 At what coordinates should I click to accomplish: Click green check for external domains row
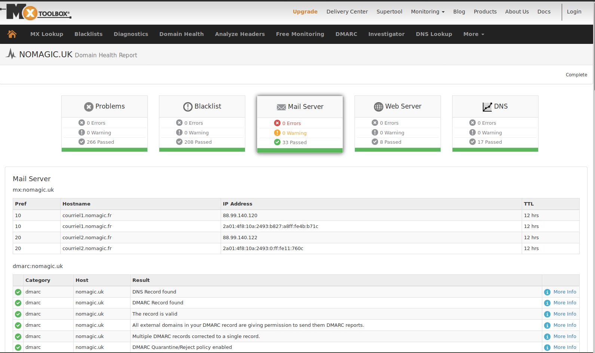pos(18,325)
